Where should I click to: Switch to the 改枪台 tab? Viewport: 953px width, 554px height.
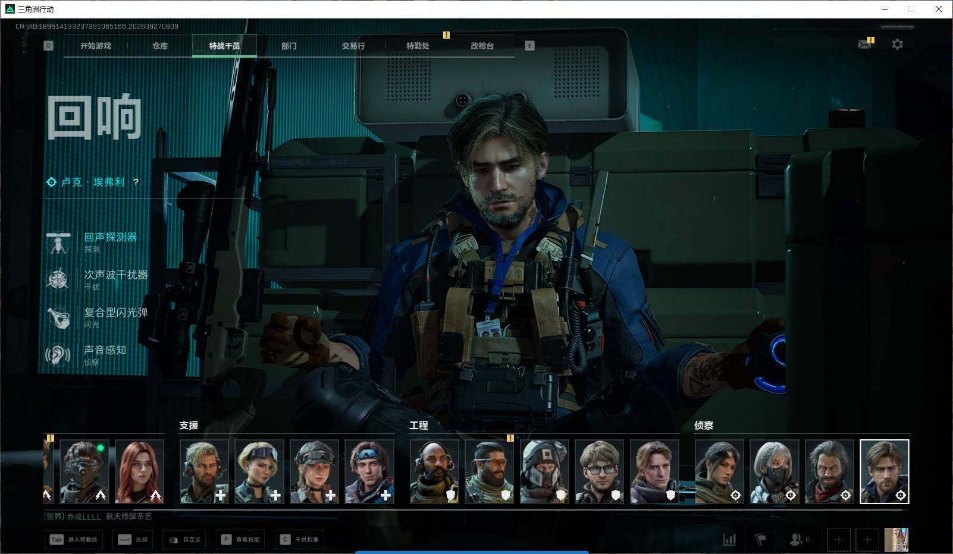[482, 46]
